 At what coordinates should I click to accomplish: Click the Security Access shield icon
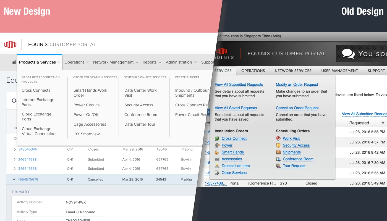(x=278, y=145)
